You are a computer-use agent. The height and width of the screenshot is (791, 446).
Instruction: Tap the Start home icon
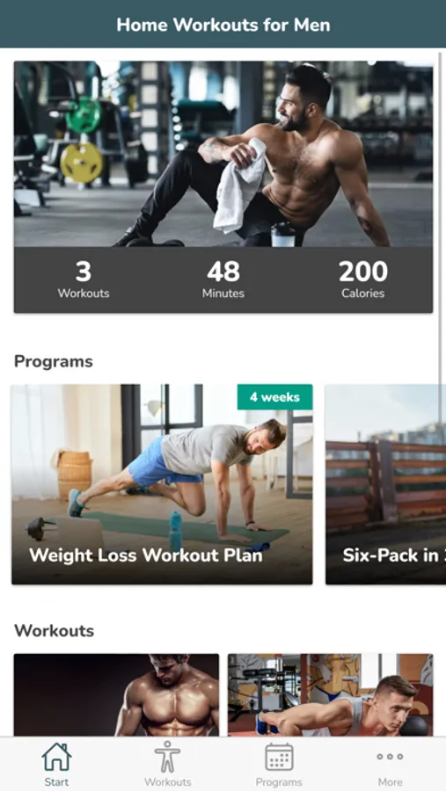[56, 756]
